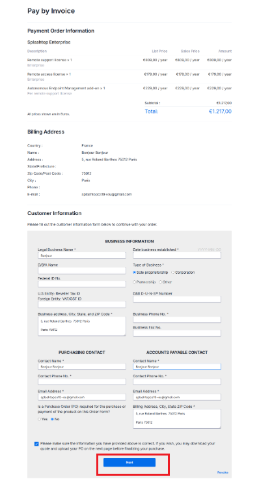
Task: Click Accounts Payable Contact Name field
Action: point(177,366)
